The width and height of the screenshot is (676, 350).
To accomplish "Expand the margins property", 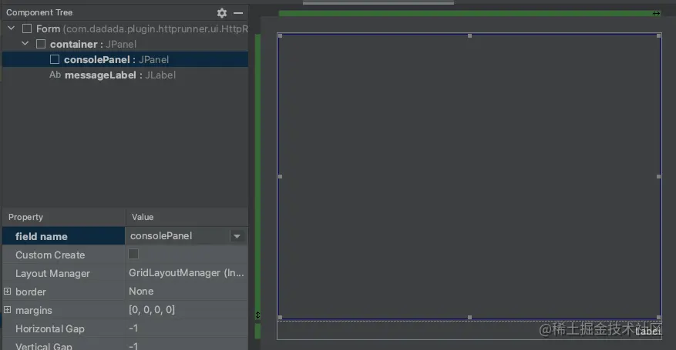I will tap(8, 309).
